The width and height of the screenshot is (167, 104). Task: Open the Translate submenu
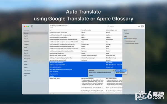pyautogui.click(x=102, y=70)
